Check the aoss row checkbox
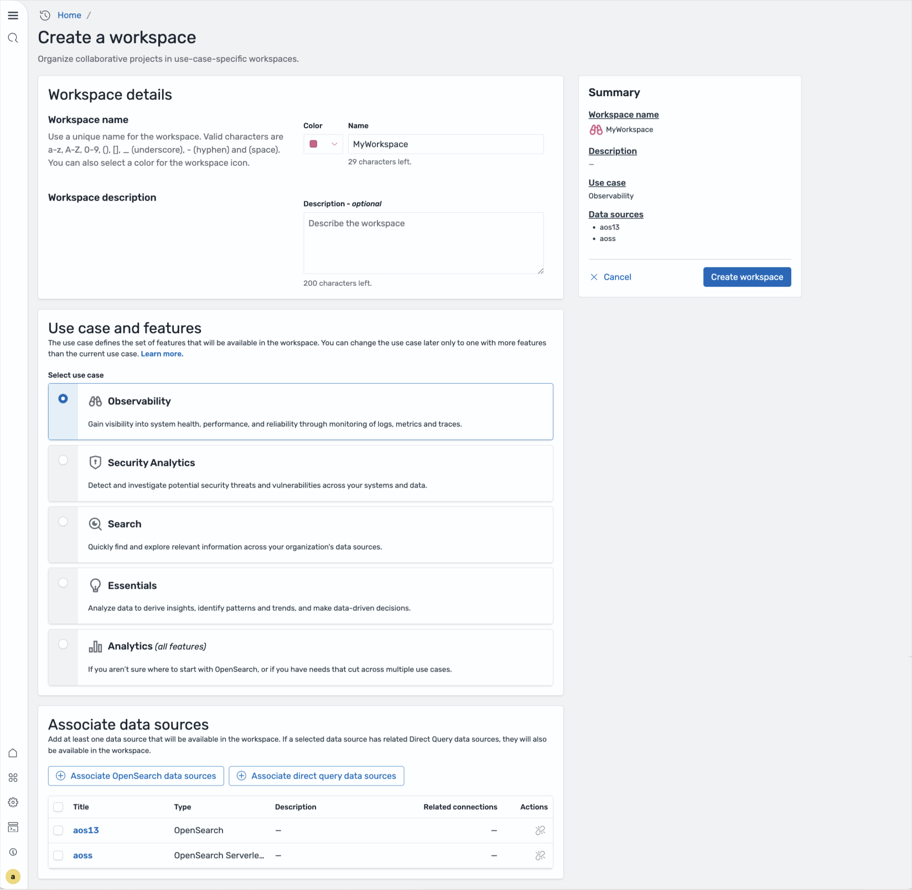The width and height of the screenshot is (912, 890). point(58,856)
